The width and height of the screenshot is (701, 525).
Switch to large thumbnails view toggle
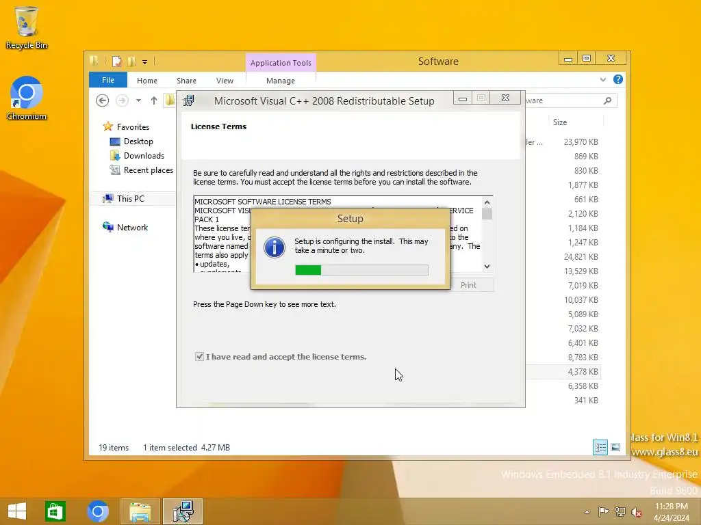pos(615,447)
